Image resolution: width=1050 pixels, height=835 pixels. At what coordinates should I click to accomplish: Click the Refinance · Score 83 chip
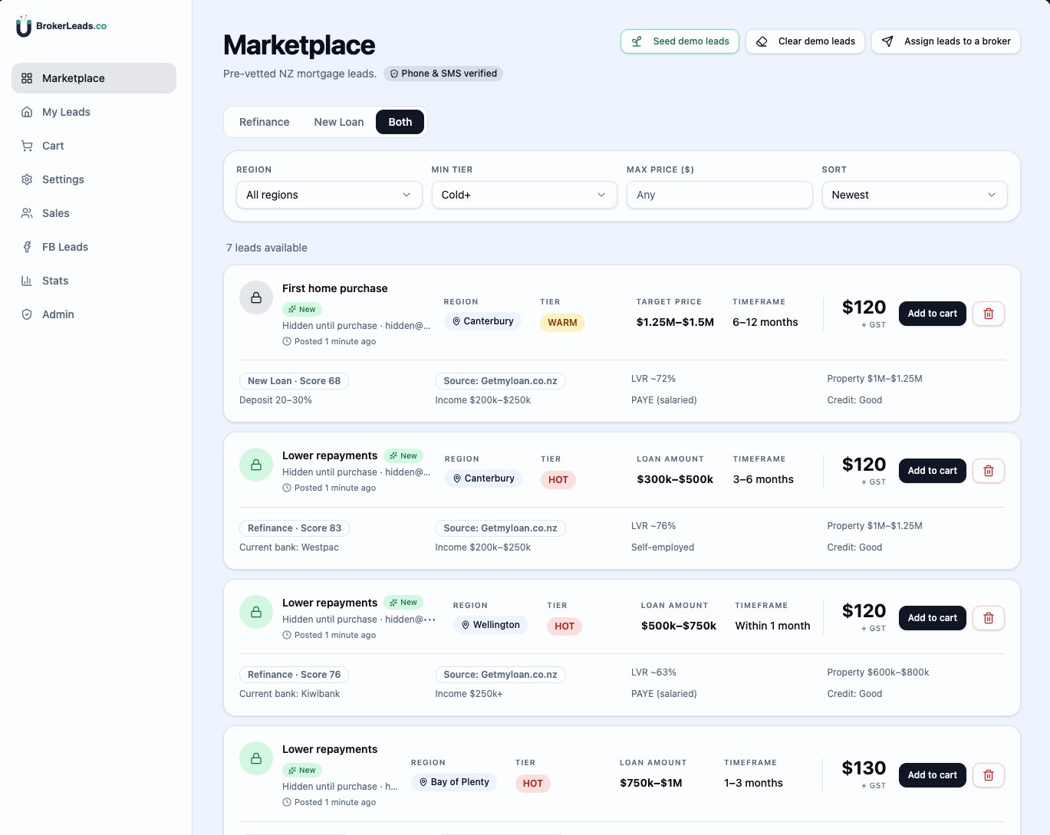(295, 528)
